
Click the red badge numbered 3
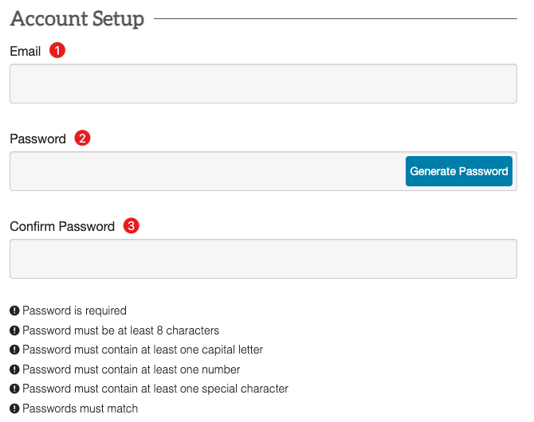[x=132, y=225]
